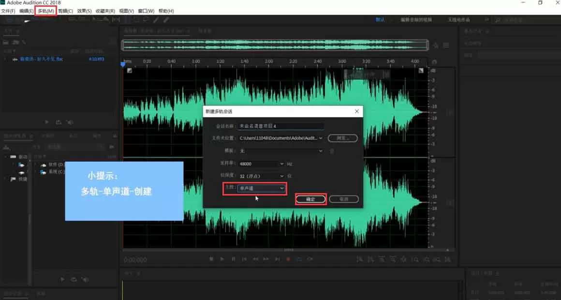Click the session name input field

click(281, 126)
